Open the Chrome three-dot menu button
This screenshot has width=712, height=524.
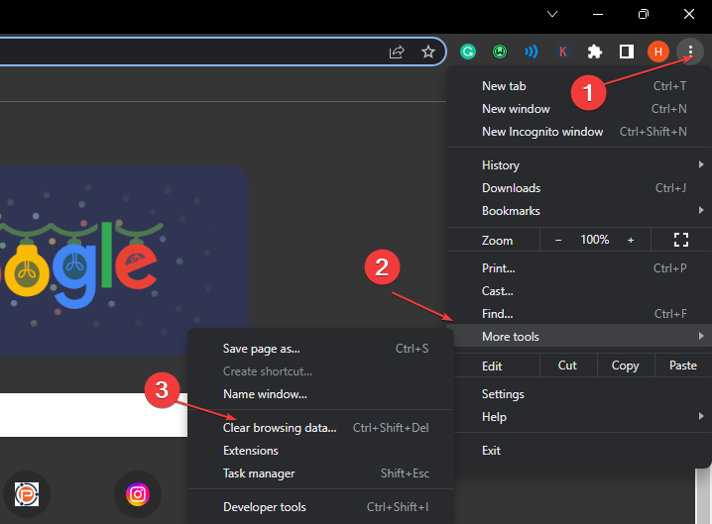tap(690, 52)
